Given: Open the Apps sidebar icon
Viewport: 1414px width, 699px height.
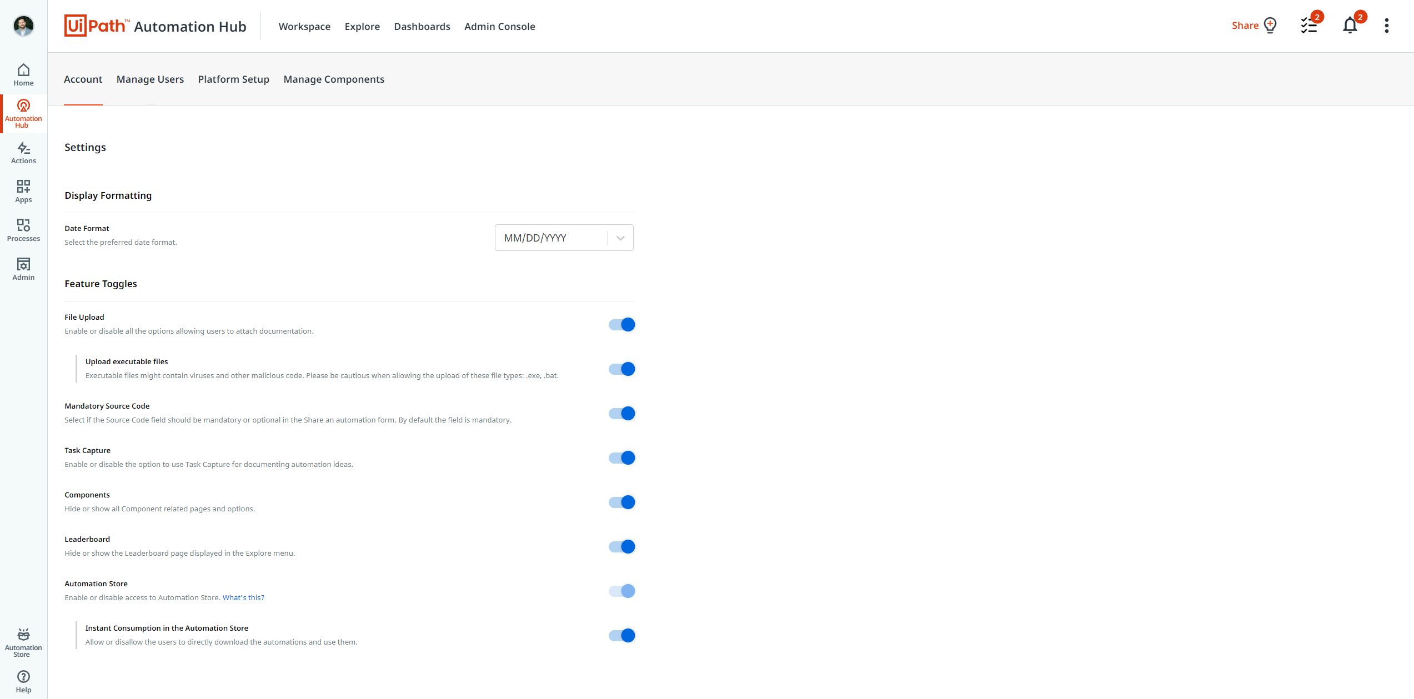Looking at the screenshot, I should (23, 191).
